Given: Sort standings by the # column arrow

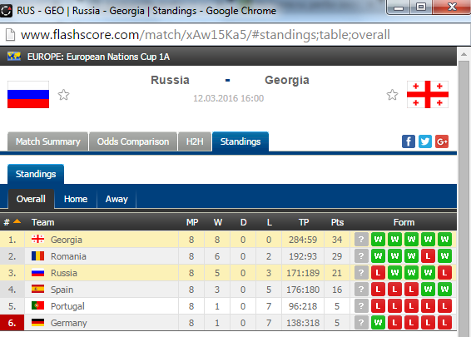Looking at the screenshot, I should click(x=17, y=221).
